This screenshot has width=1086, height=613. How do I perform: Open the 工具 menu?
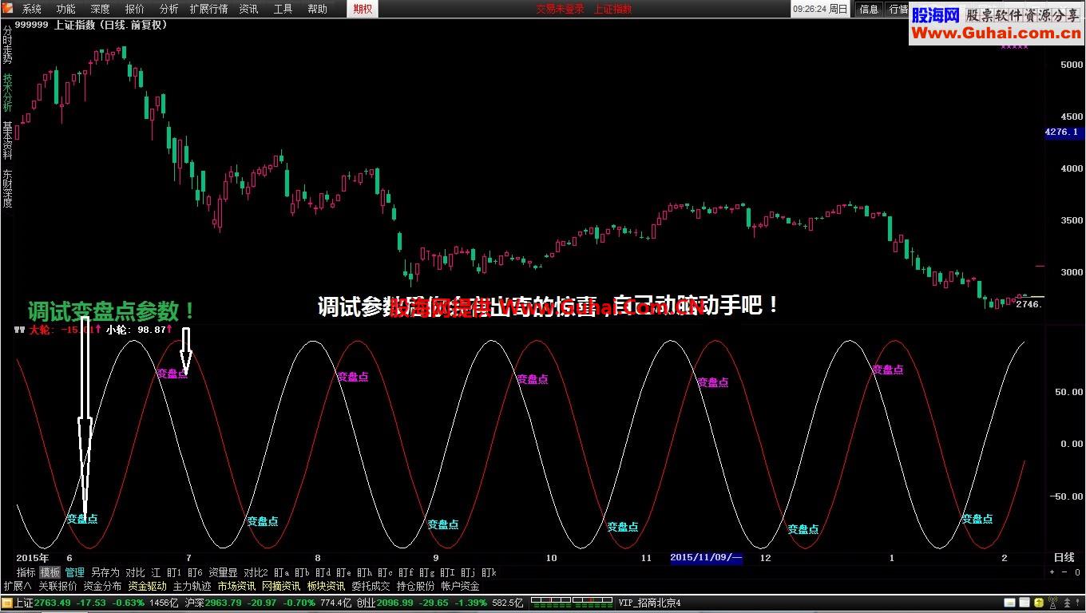pos(283,9)
